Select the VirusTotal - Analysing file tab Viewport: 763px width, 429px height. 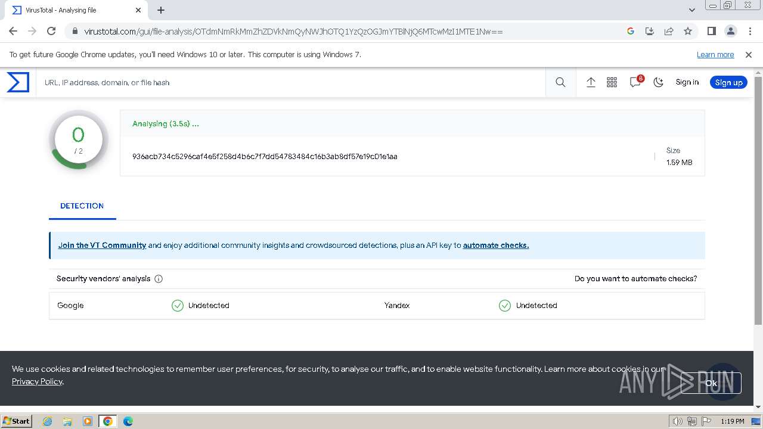(x=75, y=10)
